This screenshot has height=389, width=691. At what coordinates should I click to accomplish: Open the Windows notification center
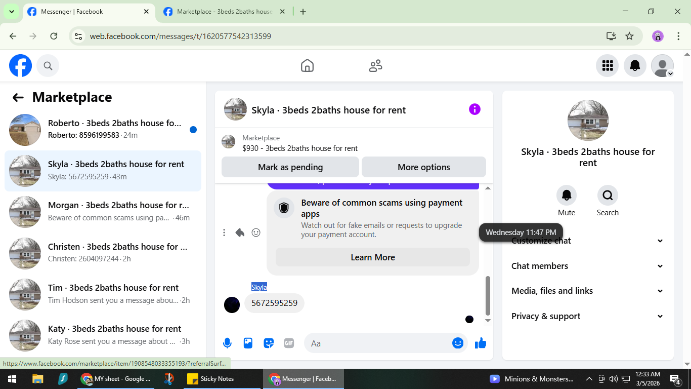(675, 379)
